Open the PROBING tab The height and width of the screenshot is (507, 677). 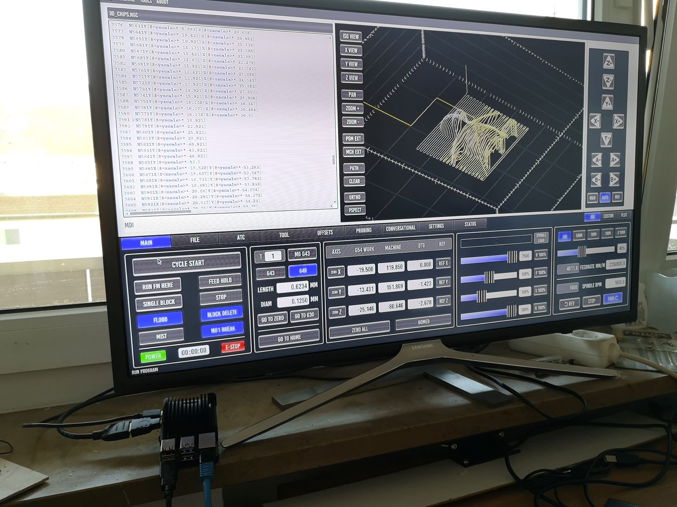pos(364,230)
